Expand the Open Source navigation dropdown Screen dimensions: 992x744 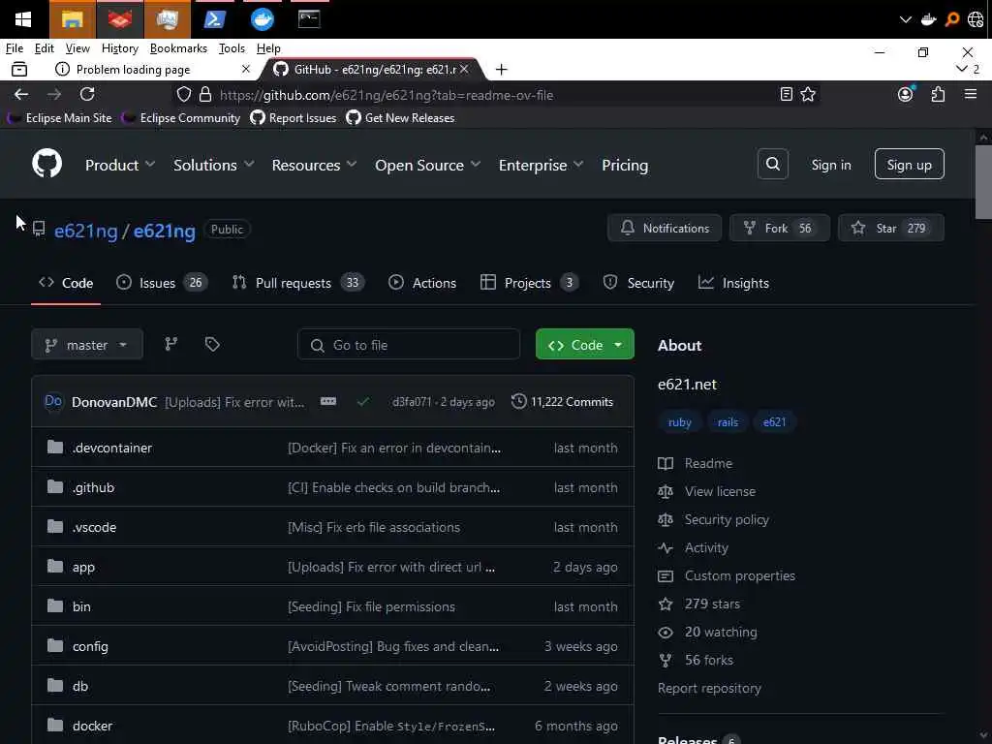click(x=427, y=165)
